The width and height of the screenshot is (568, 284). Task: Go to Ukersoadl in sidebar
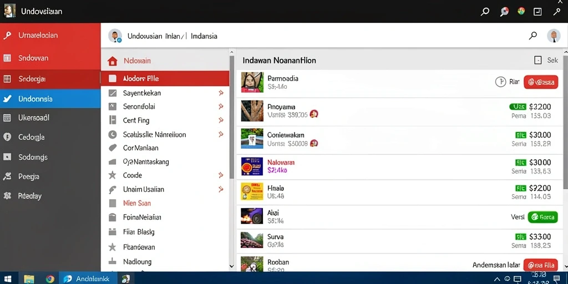tap(50, 118)
